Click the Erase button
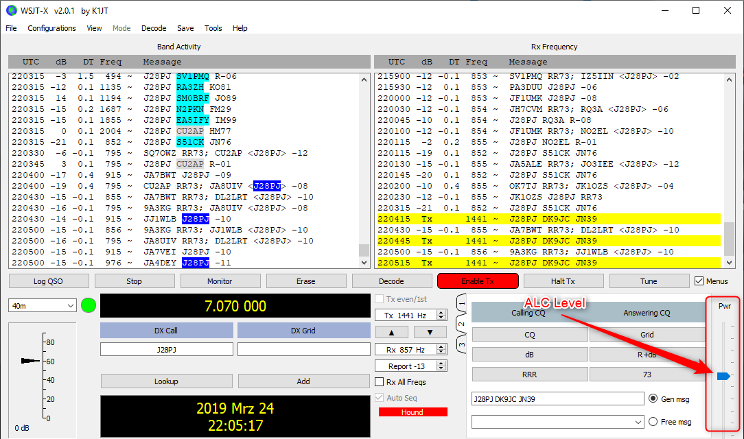 [306, 281]
